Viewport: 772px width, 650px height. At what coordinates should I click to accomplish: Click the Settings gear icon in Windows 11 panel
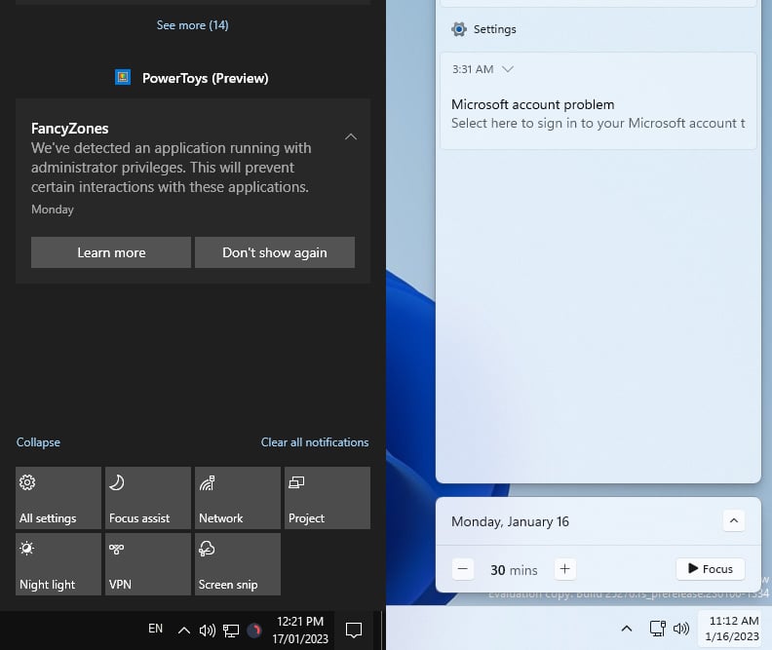coord(459,29)
